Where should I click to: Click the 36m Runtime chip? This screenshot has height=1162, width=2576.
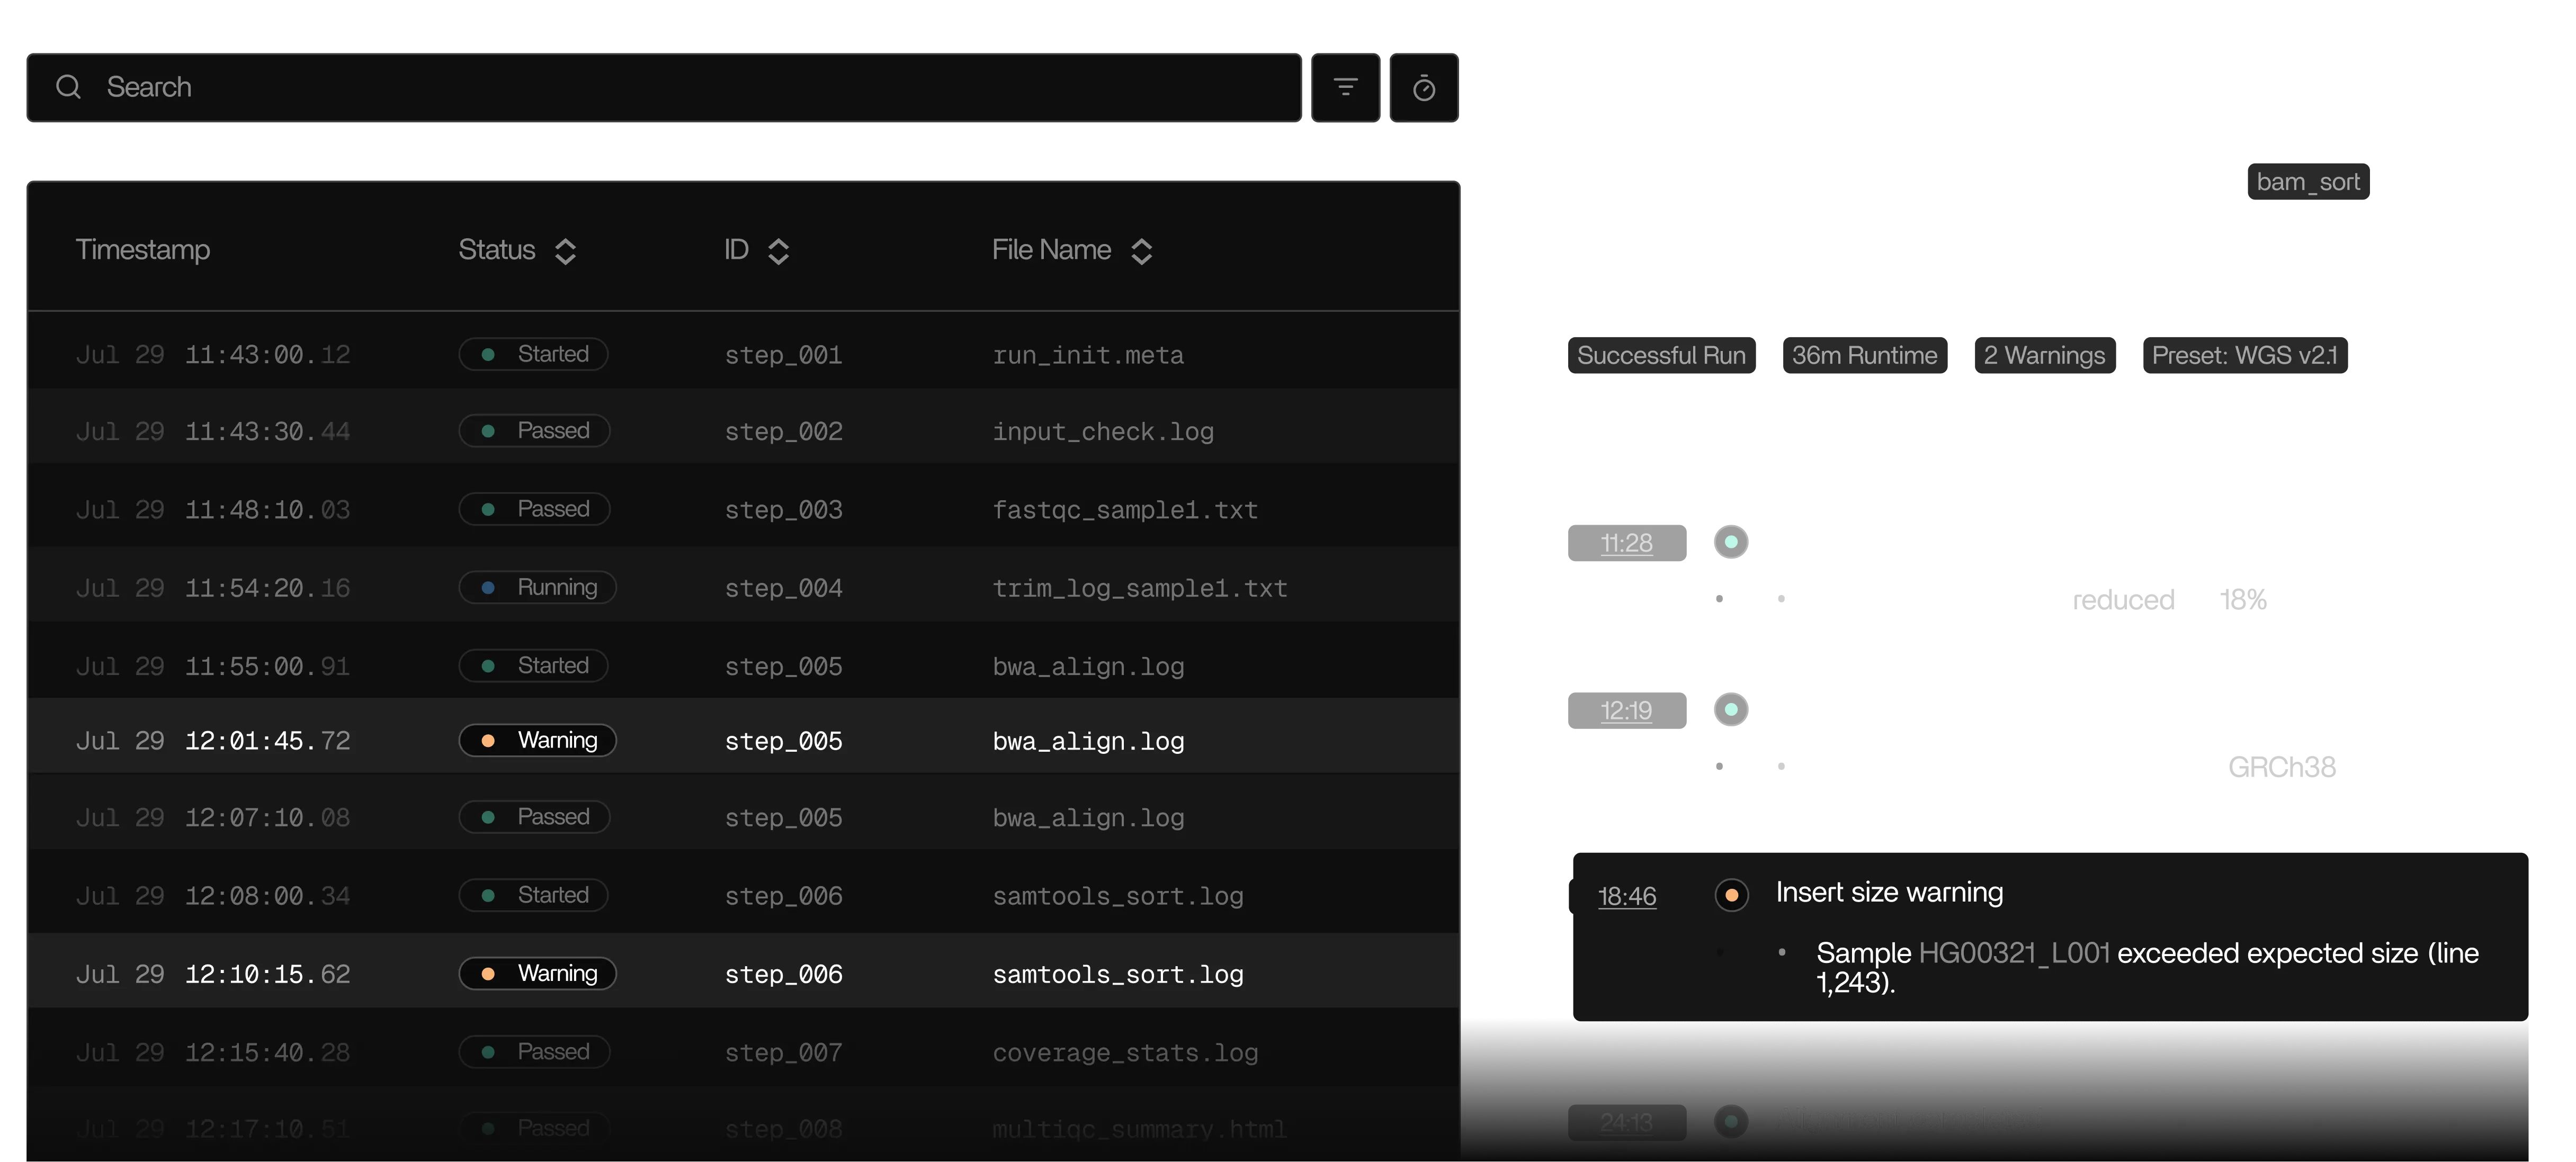point(1864,355)
